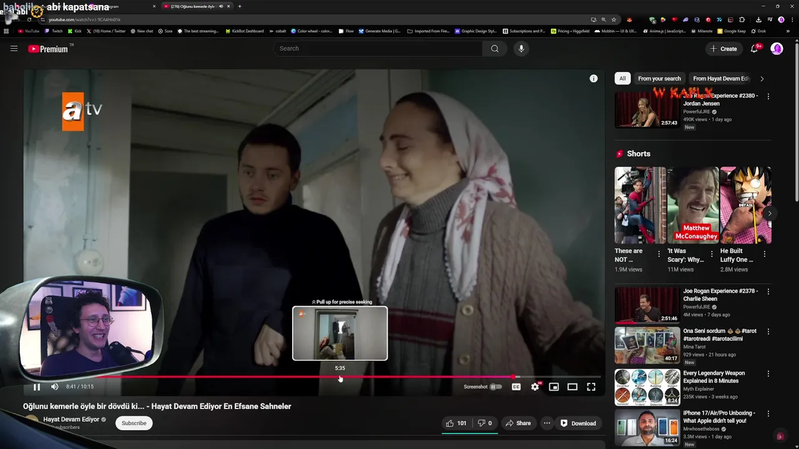799x449 pixels.
Task: Open the Home / Twitter bookmark
Action: click(106, 31)
